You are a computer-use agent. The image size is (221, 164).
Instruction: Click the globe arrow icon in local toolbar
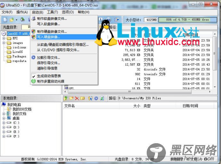point(90,98)
